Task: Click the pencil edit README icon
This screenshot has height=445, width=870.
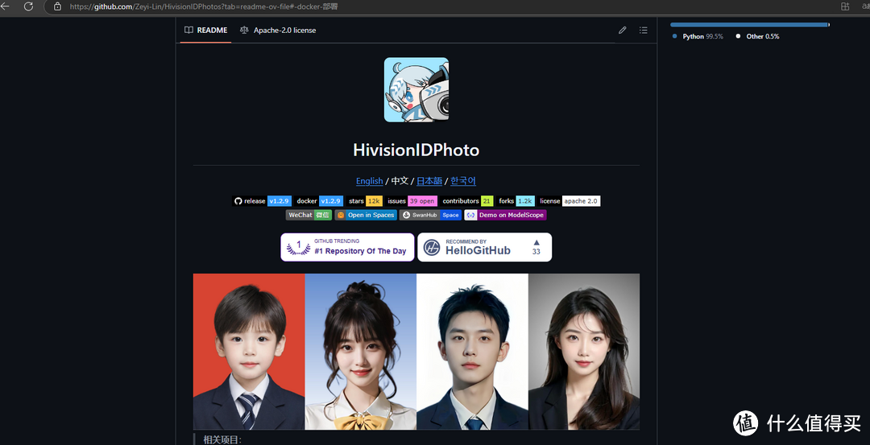Action: click(623, 31)
